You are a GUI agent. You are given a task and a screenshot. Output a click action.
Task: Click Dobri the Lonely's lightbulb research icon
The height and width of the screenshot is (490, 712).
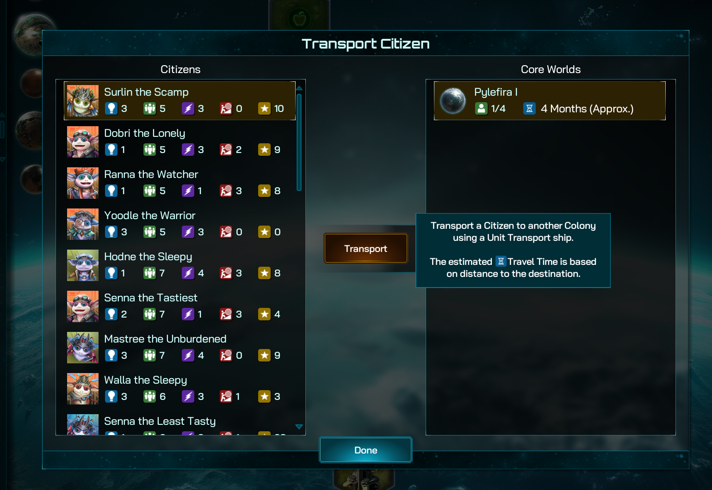(x=111, y=149)
